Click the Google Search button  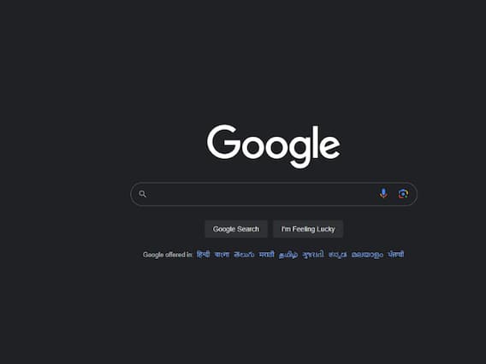pyautogui.click(x=236, y=229)
